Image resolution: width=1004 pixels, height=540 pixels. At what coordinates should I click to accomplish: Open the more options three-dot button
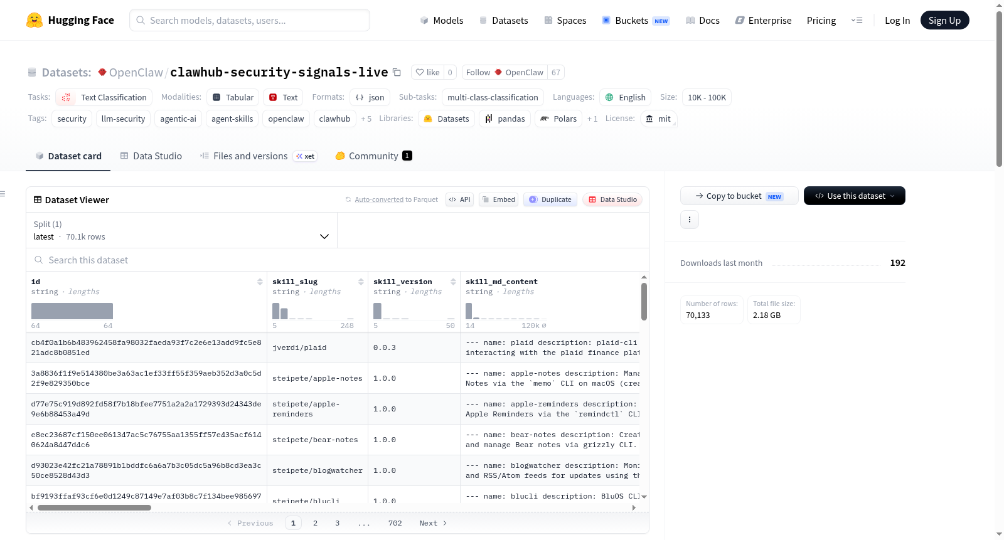(690, 220)
